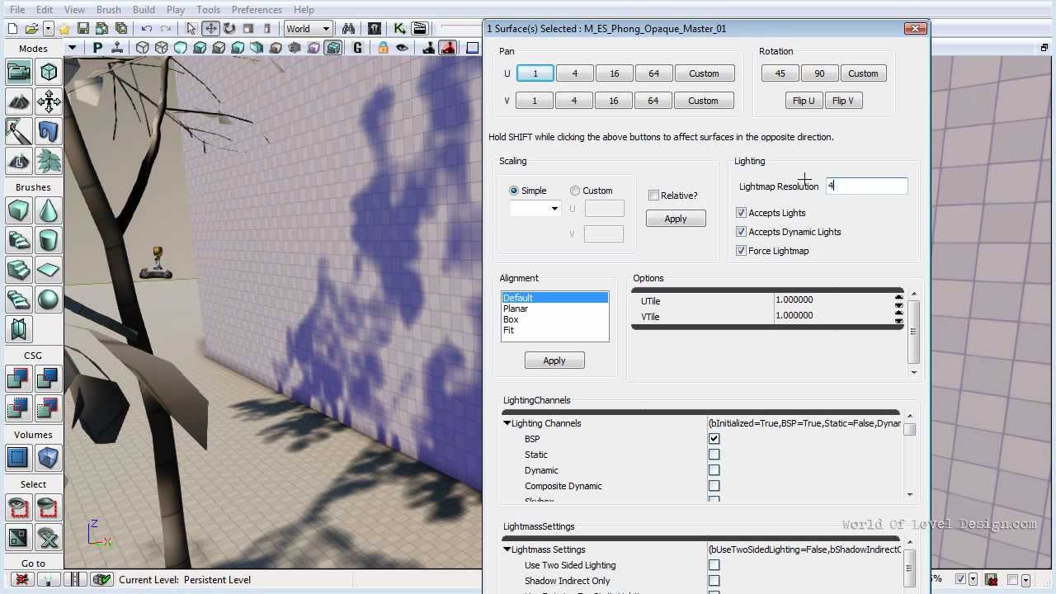Create a new level with New icon
Viewport: 1056px width, 594px height.
pyautogui.click(x=12, y=28)
